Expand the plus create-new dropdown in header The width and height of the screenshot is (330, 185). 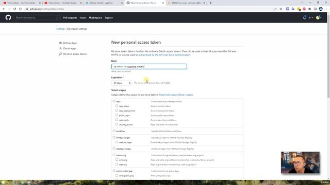tap(311, 18)
